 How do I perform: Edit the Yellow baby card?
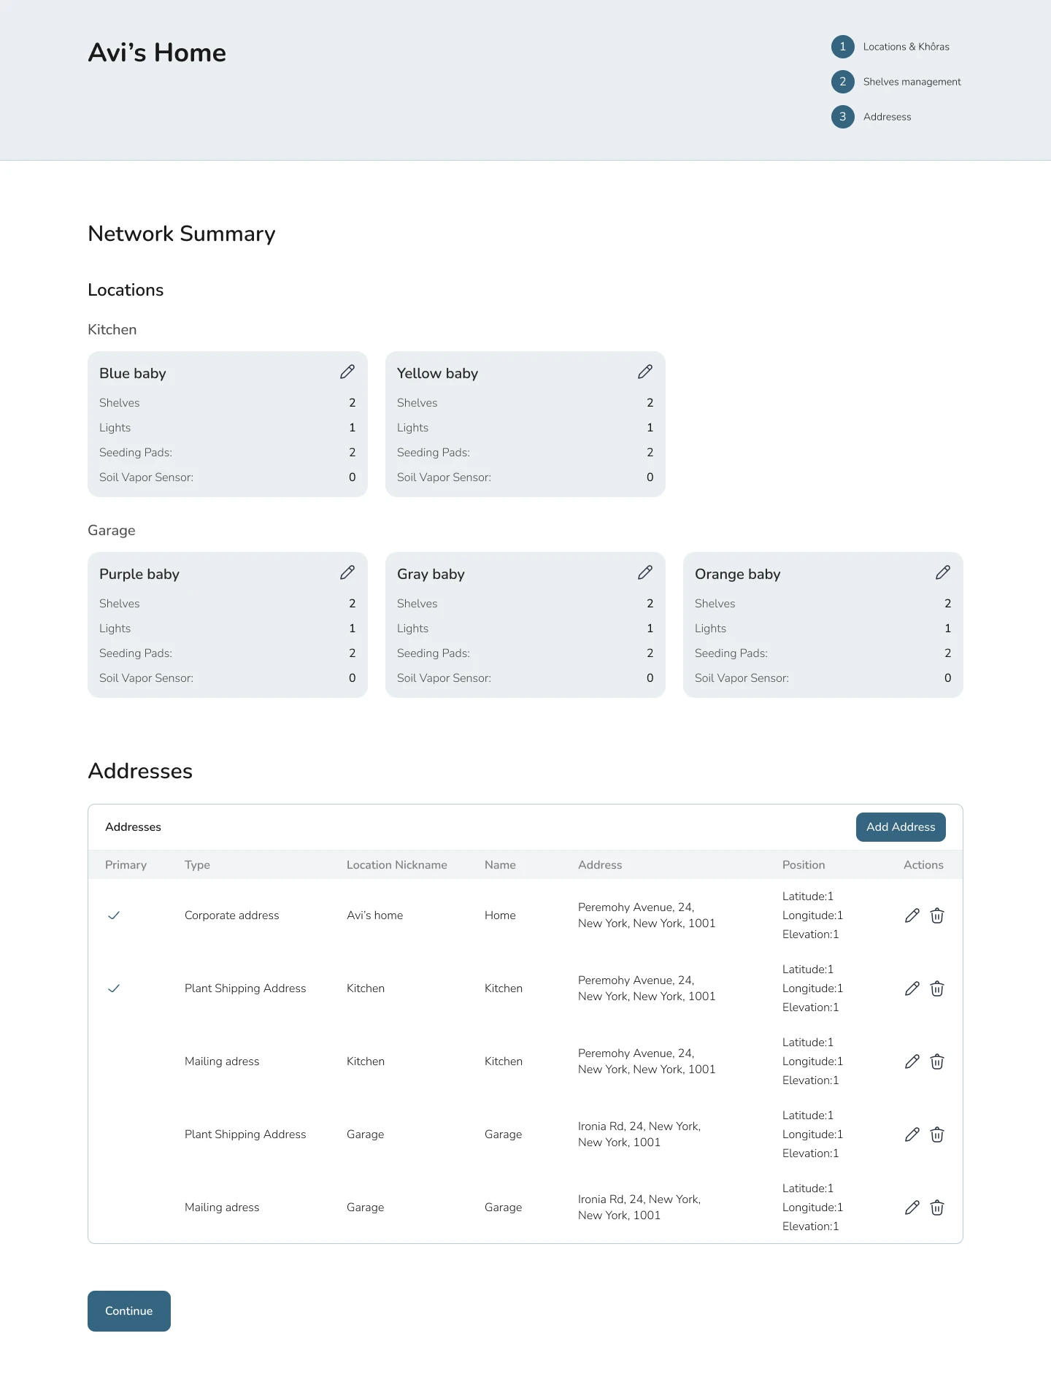[645, 372]
